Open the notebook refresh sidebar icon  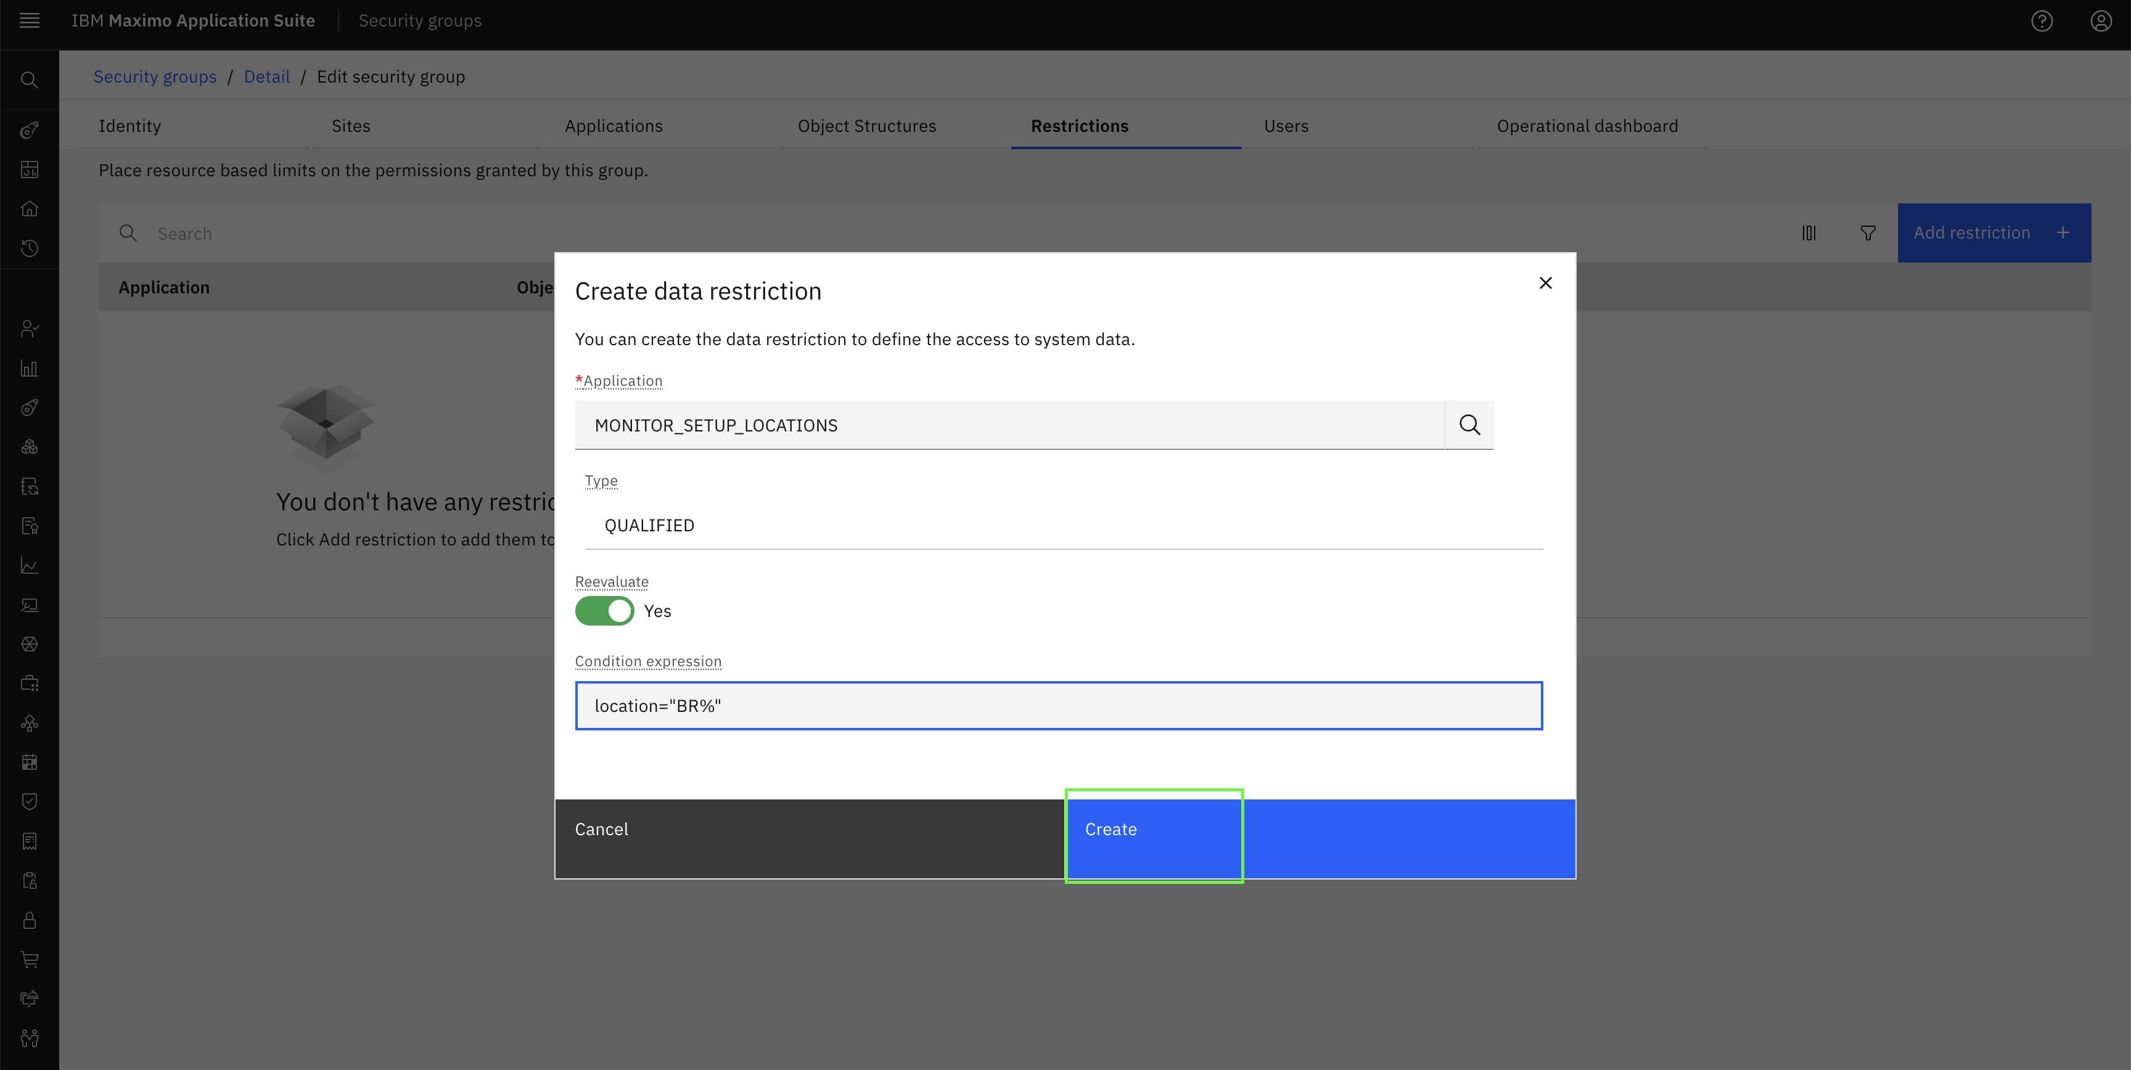click(29, 486)
